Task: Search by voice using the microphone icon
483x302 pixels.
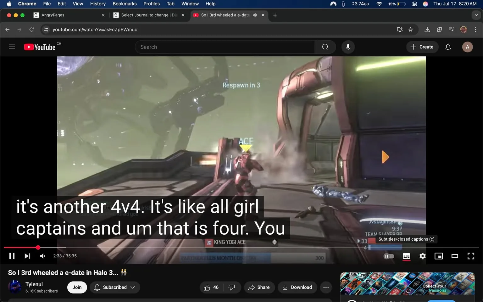Action: pyautogui.click(x=348, y=47)
